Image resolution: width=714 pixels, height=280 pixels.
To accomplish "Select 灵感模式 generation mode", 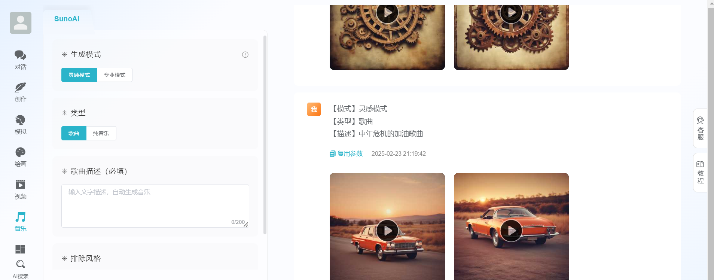I will coord(79,75).
